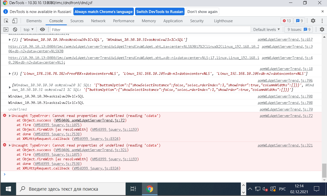
Task: Open the DevTools three-dot menu
Action: coord(322,21)
